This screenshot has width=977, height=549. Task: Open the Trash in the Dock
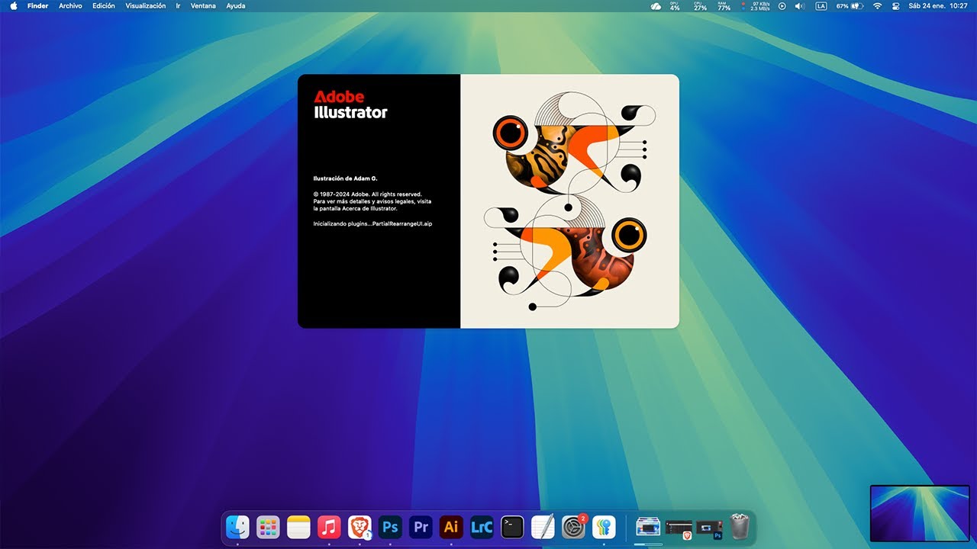click(x=740, y=527)
